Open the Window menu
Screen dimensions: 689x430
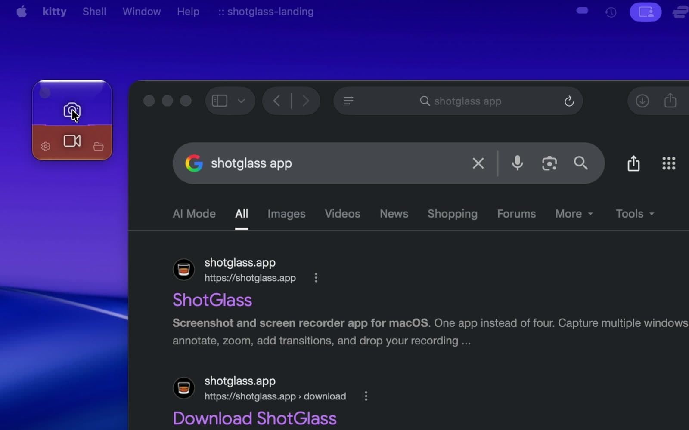[x=142, y=12]
